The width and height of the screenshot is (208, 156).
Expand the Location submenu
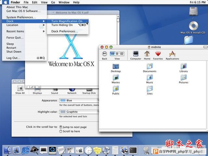tap(24, 25)
